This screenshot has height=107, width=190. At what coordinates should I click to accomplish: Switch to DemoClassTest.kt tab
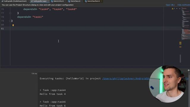click(93, 1)
